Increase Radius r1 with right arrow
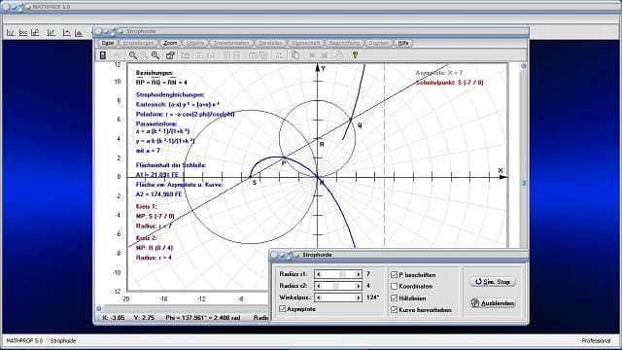The image size is (622, 350). coord(359,274)
